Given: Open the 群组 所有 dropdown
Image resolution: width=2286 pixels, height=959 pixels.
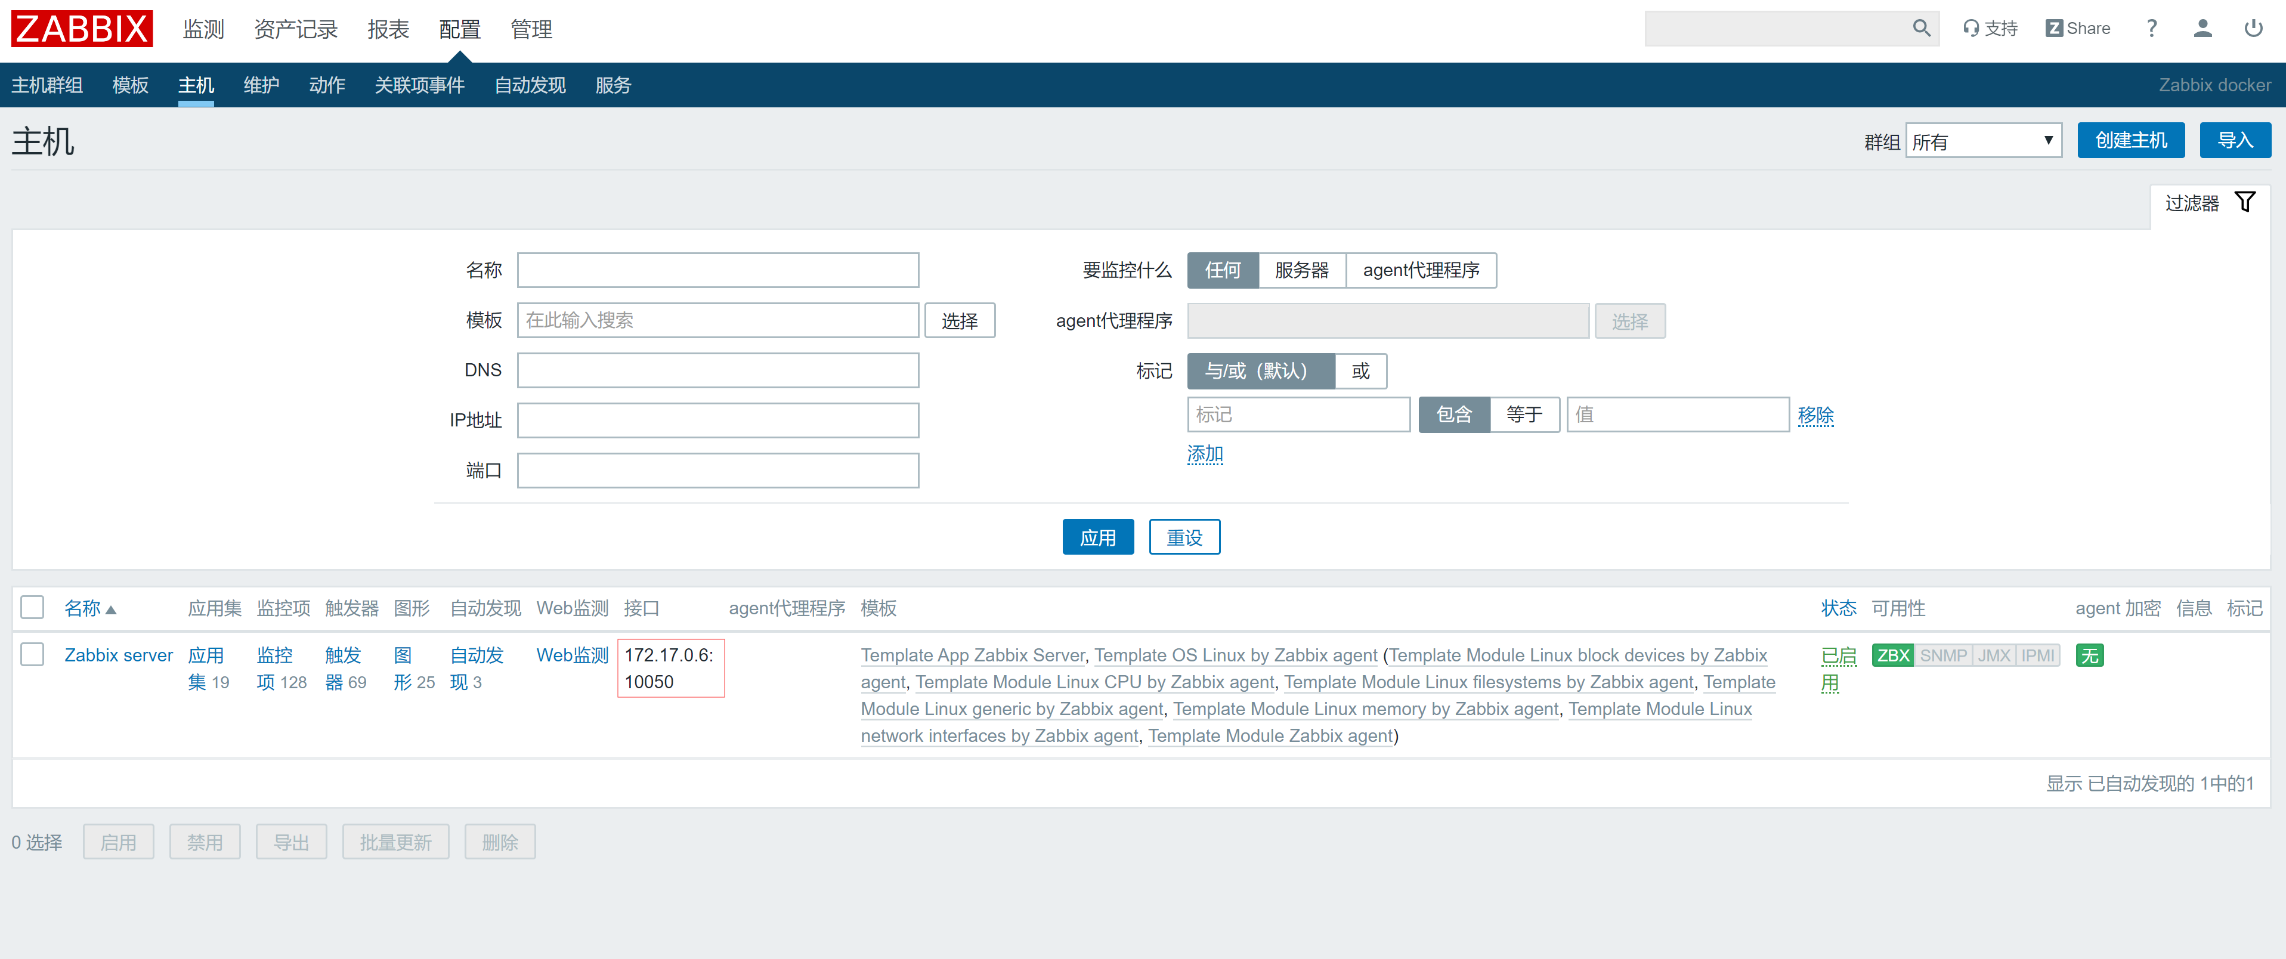Looking at the screenshot, I should (x=1984, y=140).
